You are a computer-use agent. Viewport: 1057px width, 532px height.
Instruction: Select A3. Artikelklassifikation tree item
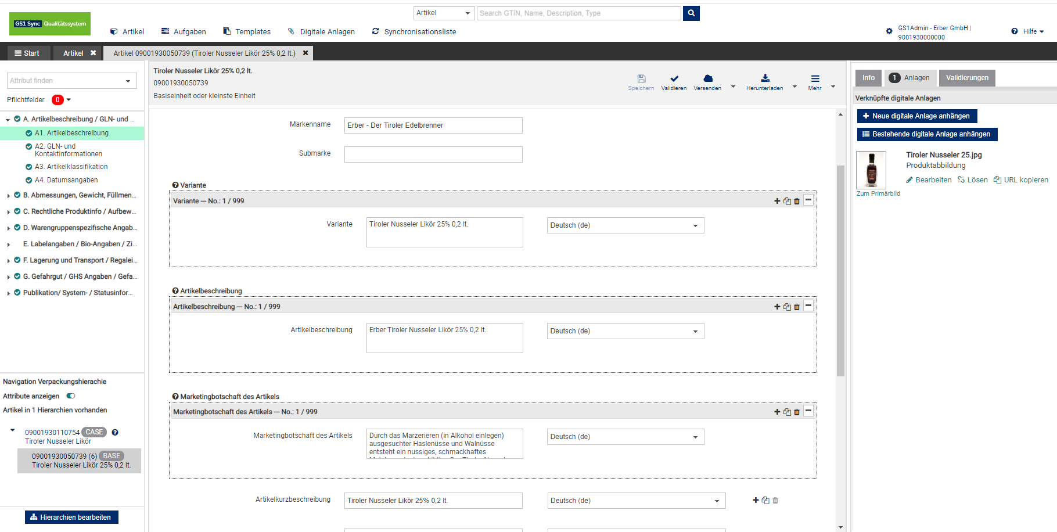pyautogui.click(x=71, y=167)
